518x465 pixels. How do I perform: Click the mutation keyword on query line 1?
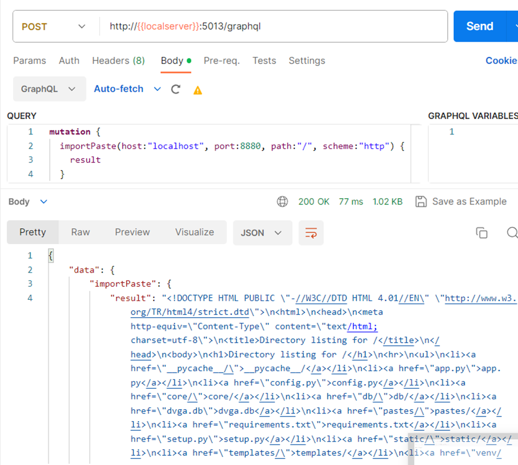click(70, 132)
